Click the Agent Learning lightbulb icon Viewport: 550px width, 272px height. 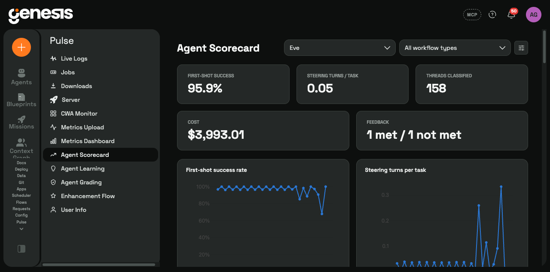click(x=53, y=168)
